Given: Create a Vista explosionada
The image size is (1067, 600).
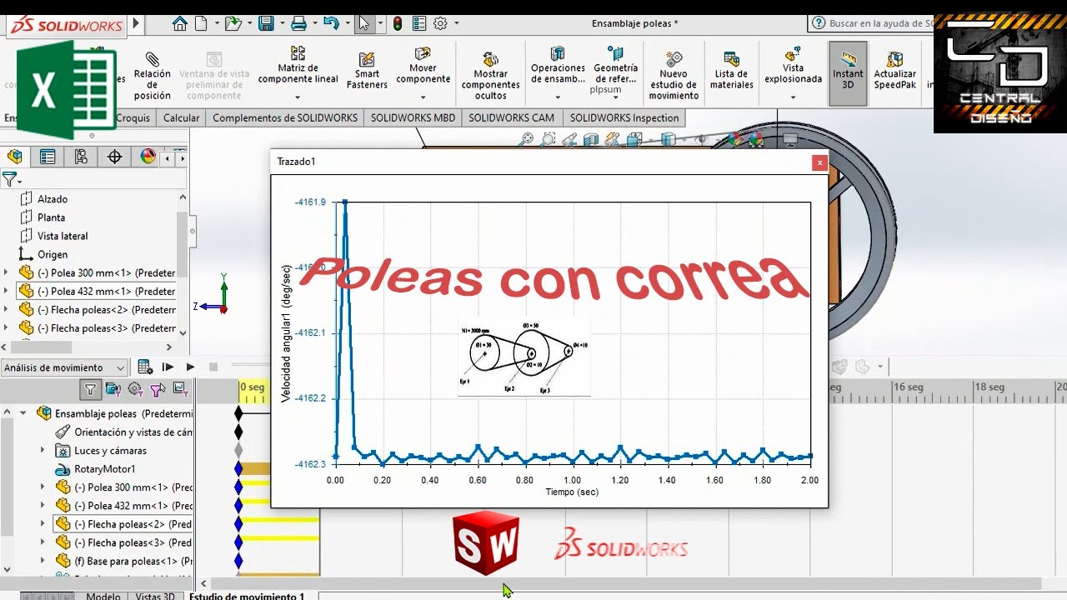Looking at the screenshot, I should pos(793,65).
